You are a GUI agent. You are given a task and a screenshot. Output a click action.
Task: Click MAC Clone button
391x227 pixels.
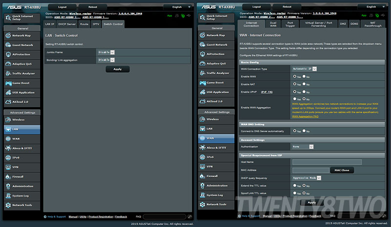tap(342, 170)
